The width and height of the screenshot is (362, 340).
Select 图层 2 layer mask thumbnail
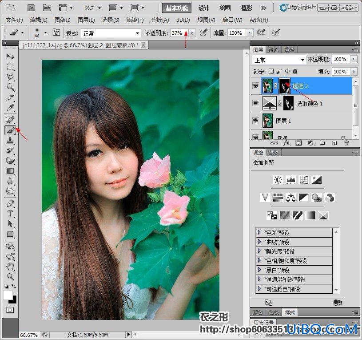284,86
